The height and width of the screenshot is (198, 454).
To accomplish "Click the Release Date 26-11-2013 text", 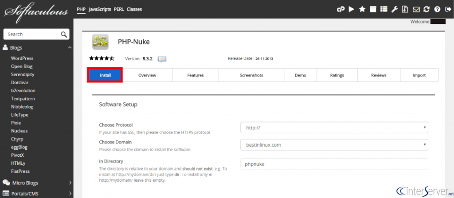I will (x=250, y=58).
